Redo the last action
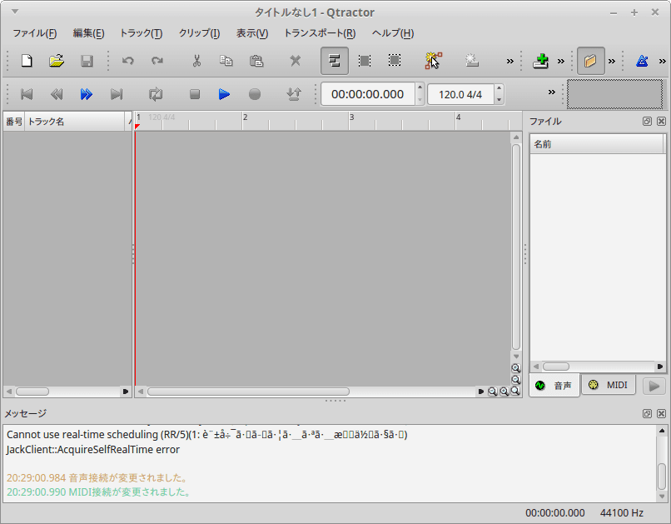 pyautogui.click(x=157, y=61)
